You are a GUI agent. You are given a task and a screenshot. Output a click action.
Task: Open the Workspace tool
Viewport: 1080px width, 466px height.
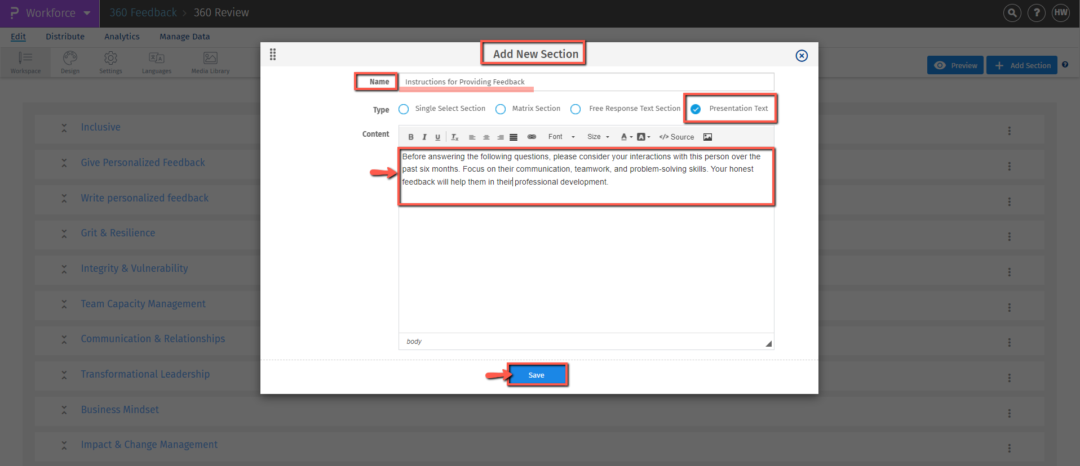(25, 62)
